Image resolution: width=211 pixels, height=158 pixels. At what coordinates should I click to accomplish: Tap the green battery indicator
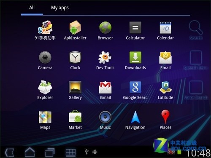pos(179,152)
